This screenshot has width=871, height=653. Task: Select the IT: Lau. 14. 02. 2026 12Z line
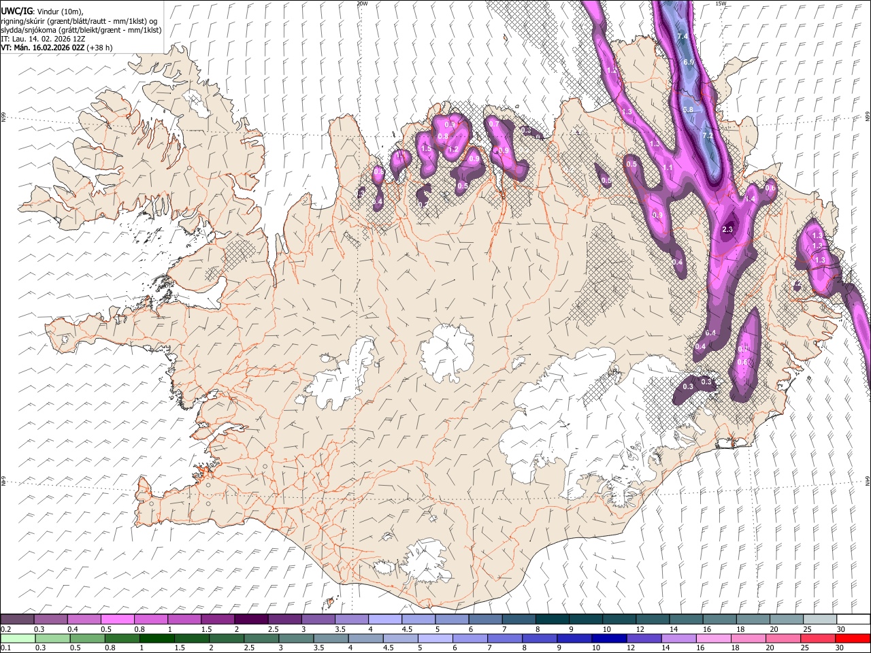click(x=43, y=39)
